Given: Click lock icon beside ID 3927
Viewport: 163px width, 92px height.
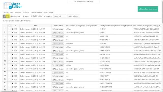Looking at the screenshot, I should point(13,87).
